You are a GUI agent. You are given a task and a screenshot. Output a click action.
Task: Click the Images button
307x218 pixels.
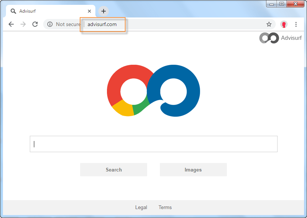click(x=193, y=170)
